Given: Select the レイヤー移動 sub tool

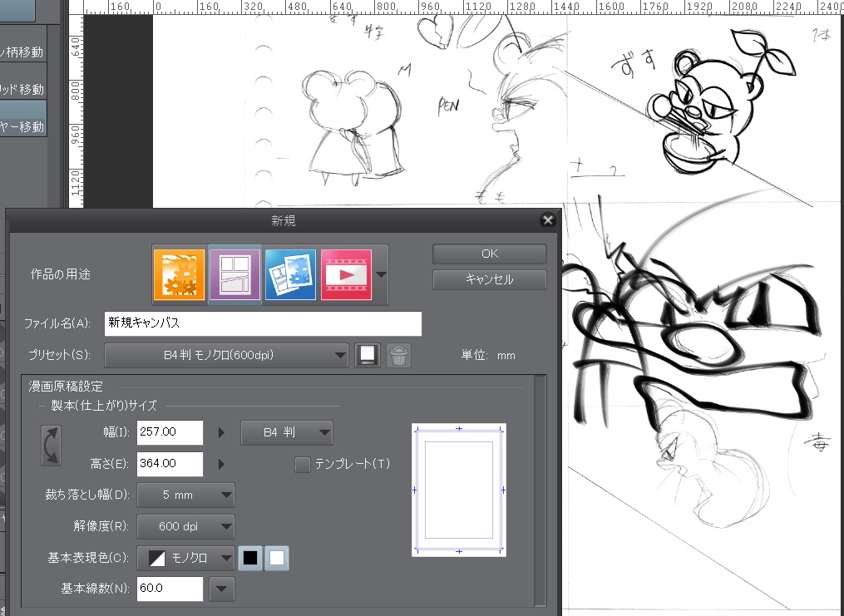Looking at the screenshot, I should pos(22,118).
